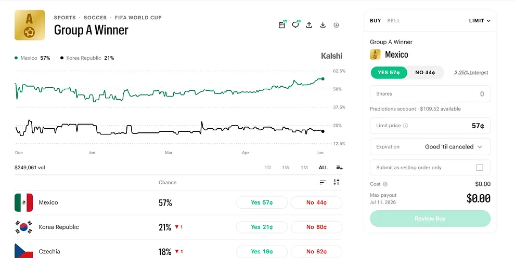Open the calendar icon with badge 12
The height and width of the screenshot is (258, 515).
point(282,25)
